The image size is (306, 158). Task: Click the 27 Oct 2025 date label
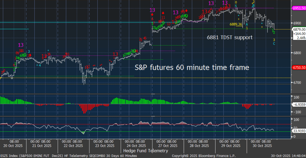pos(166,146)
